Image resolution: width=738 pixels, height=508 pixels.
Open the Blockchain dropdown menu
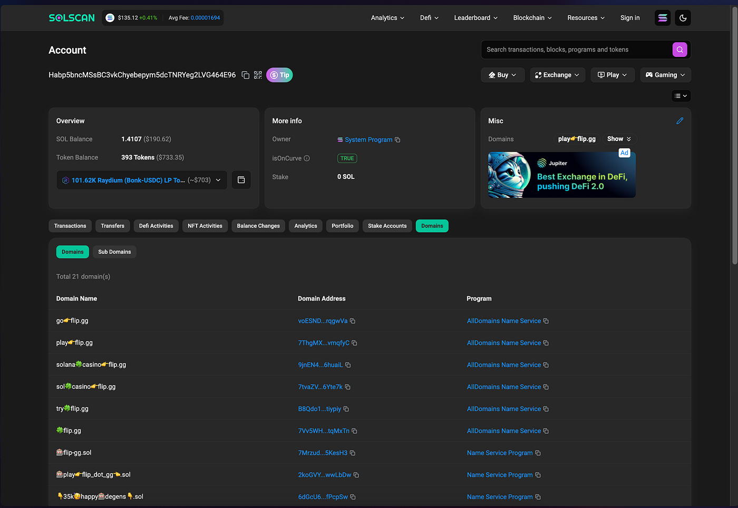[x=532, y=18]
